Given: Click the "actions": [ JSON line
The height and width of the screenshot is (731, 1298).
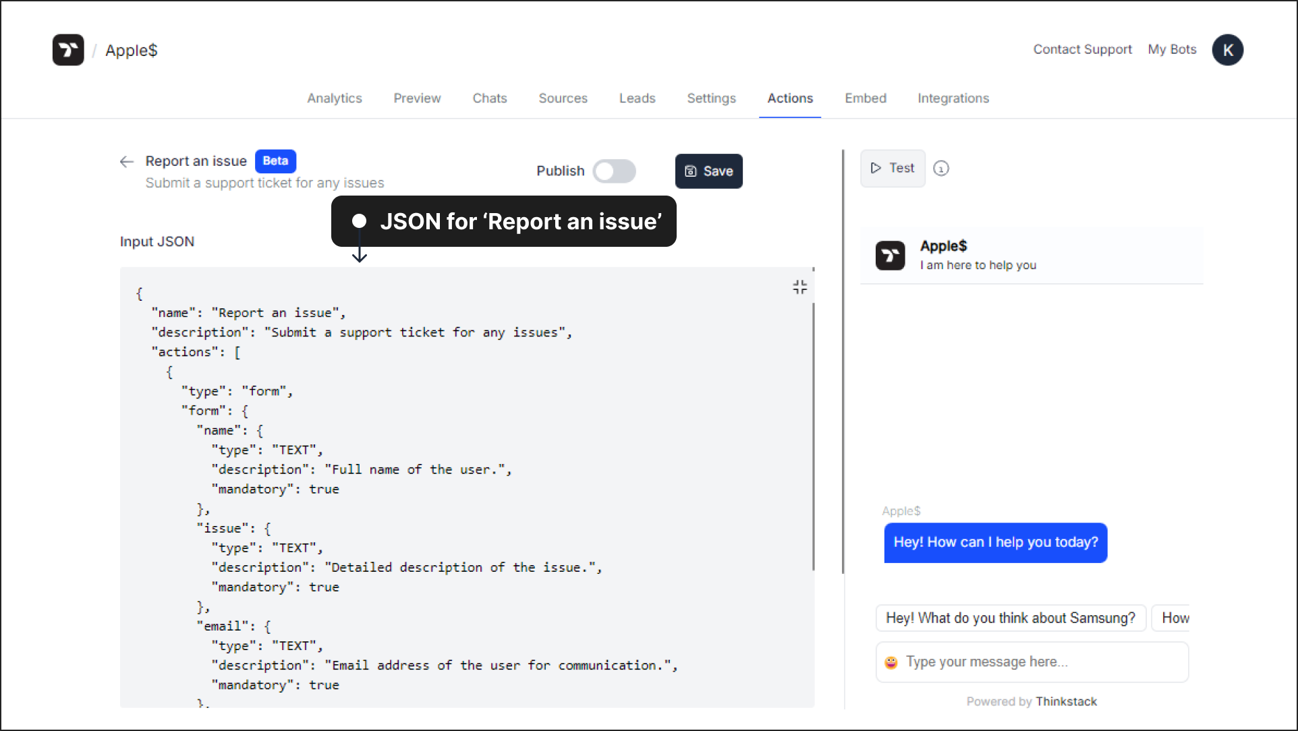Looking at the screenshot, I should click(196, 352).
